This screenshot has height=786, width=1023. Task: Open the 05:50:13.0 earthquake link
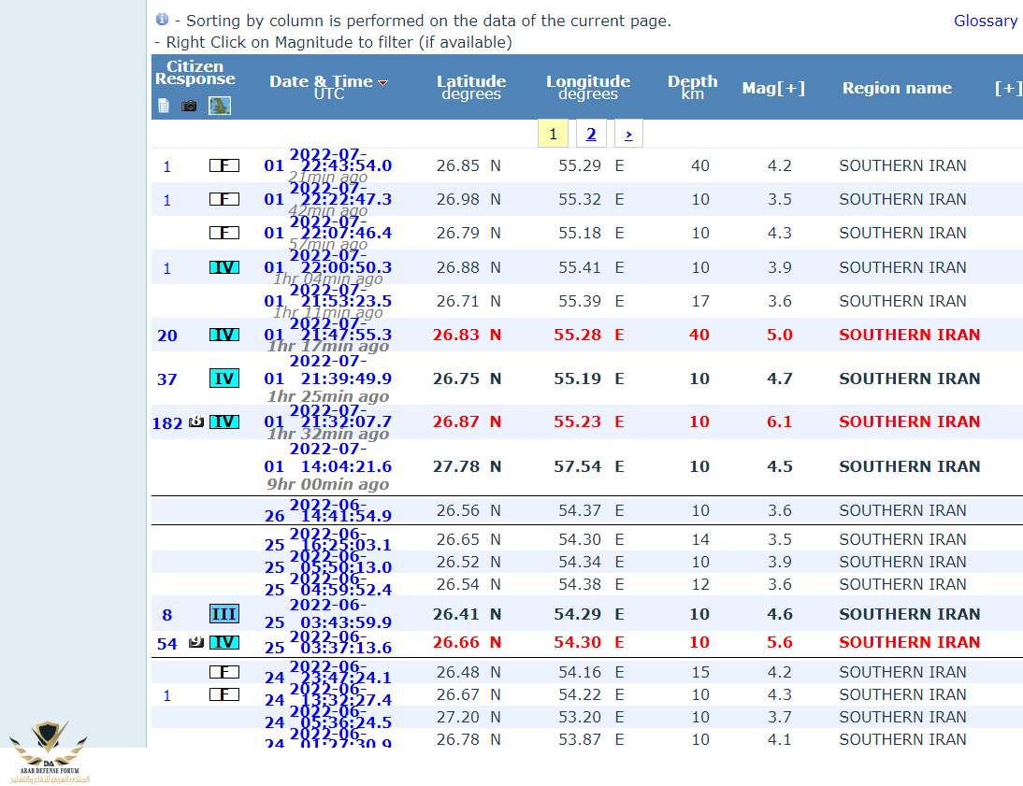327,563
